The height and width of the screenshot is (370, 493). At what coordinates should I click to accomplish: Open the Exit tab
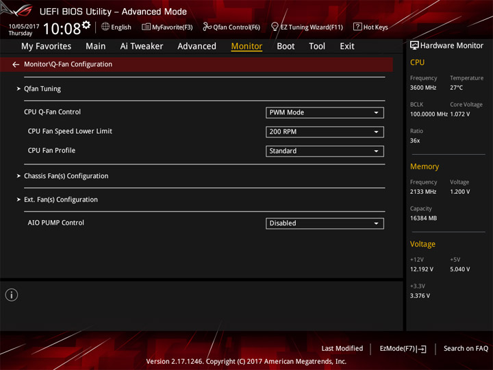coord(347,47)
